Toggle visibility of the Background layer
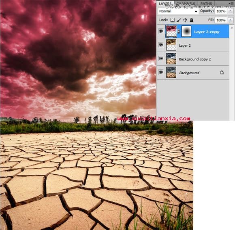235x230 pixels. pos(161,72)
